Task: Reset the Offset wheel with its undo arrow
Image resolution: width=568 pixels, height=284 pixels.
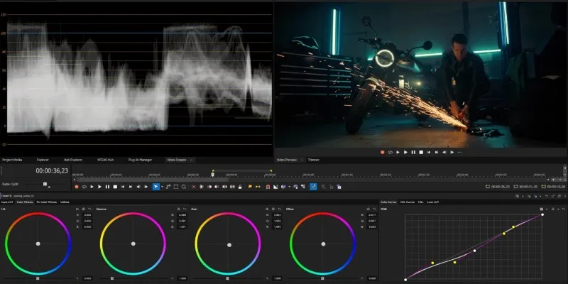Action: pyautogui.click(x=375, y=209)
